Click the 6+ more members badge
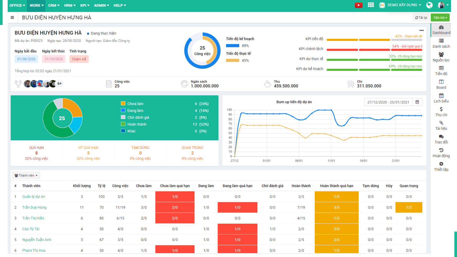Screen dimensions: 457x257 point(60,84)
